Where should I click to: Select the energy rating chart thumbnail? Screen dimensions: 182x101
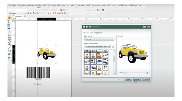[x=99, y=55]
